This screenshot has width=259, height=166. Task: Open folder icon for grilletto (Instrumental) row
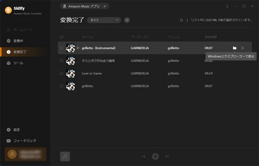tap(235, 48)
